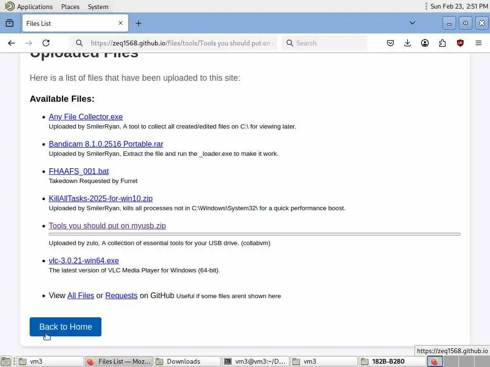The image size is (490, 367).
Task: Open the Applications menu
Action: click(34, 7)
